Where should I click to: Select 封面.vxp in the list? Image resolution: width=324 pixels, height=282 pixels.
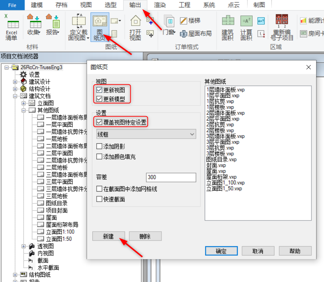click(216, 165)
